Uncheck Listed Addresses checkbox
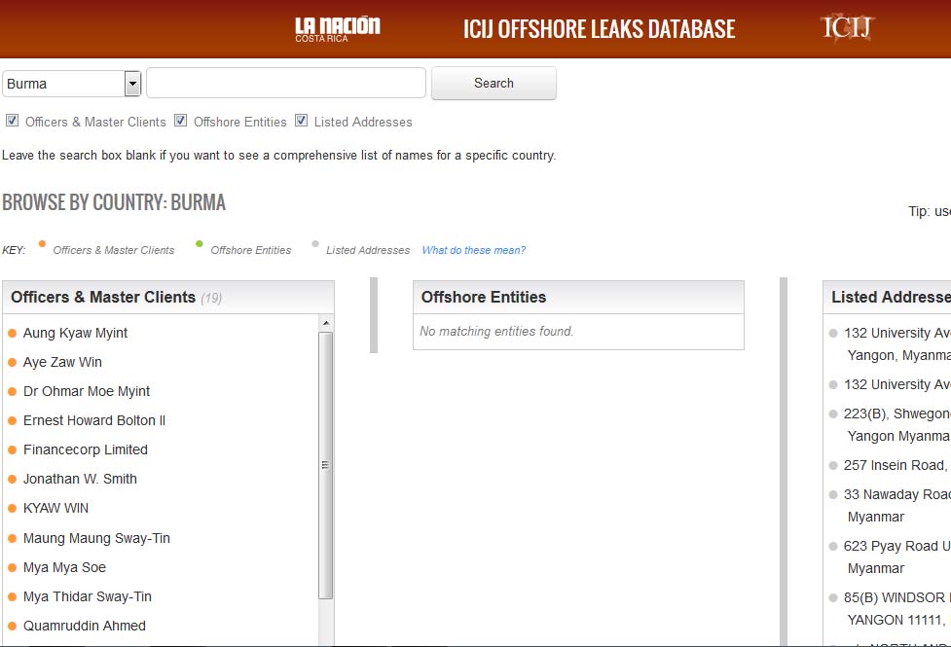 302,121
